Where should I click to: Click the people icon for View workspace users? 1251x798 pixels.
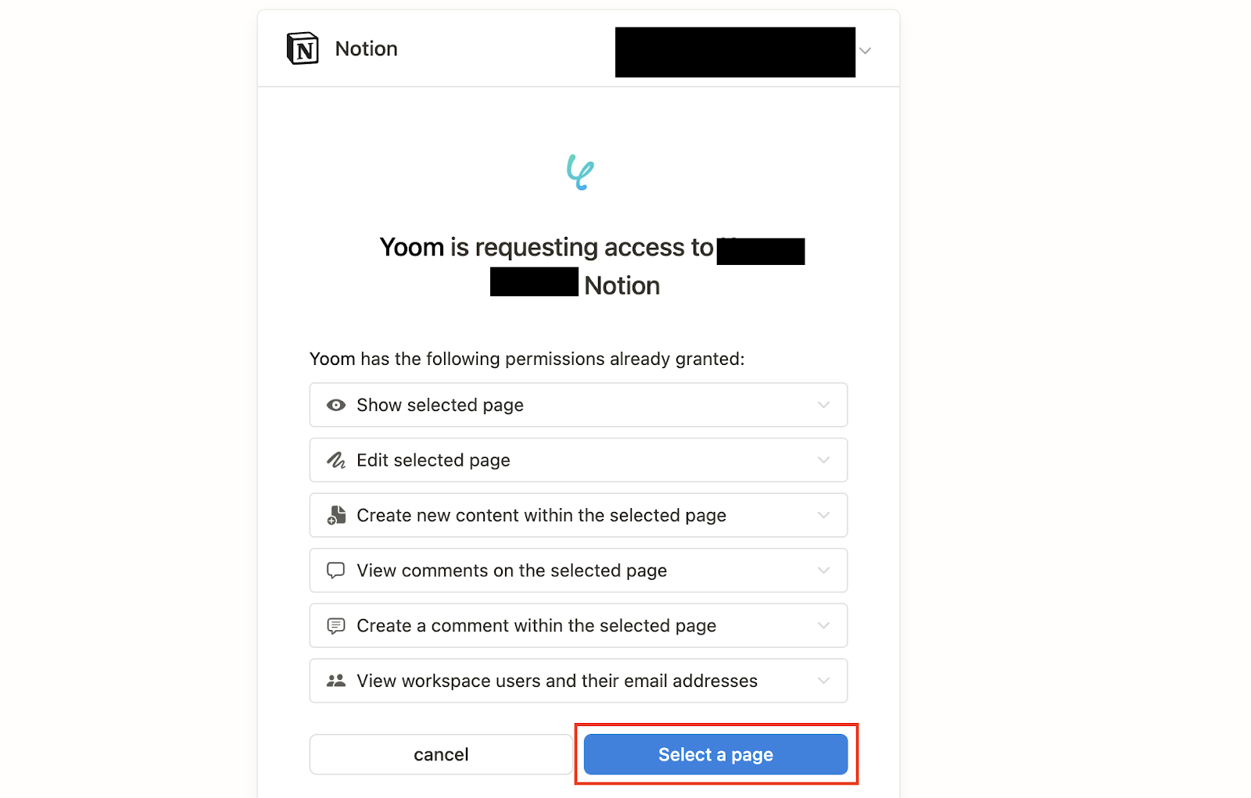tap(336, 681)
